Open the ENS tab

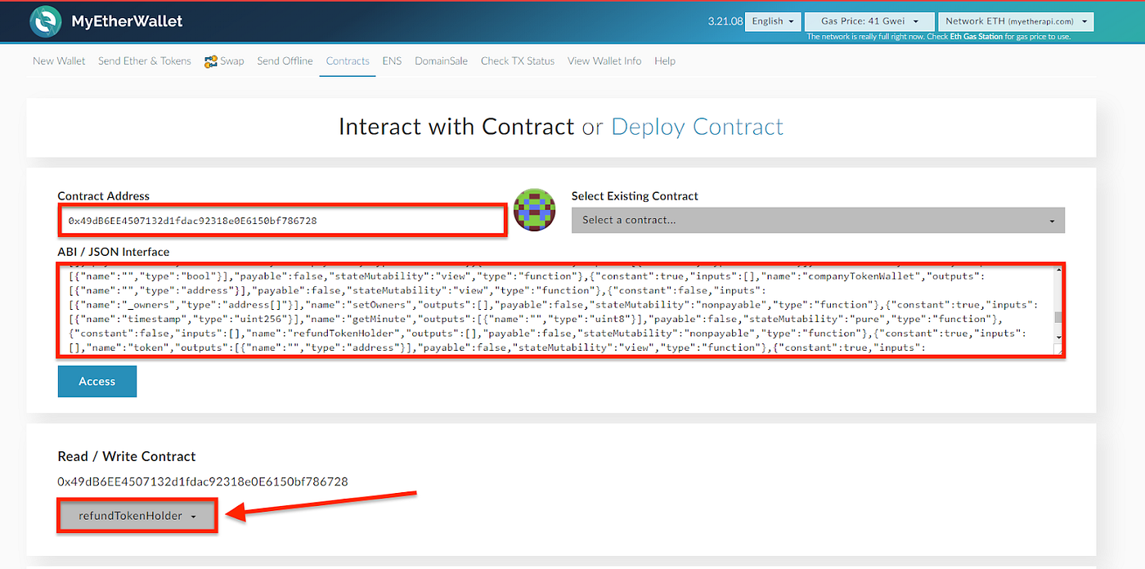click(392, 61)
